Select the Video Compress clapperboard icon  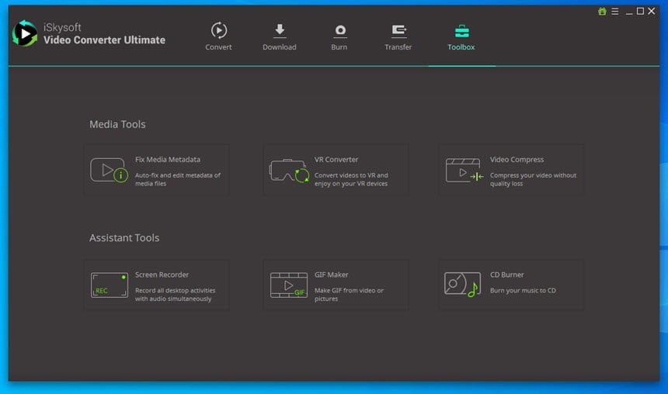(464, 170)
